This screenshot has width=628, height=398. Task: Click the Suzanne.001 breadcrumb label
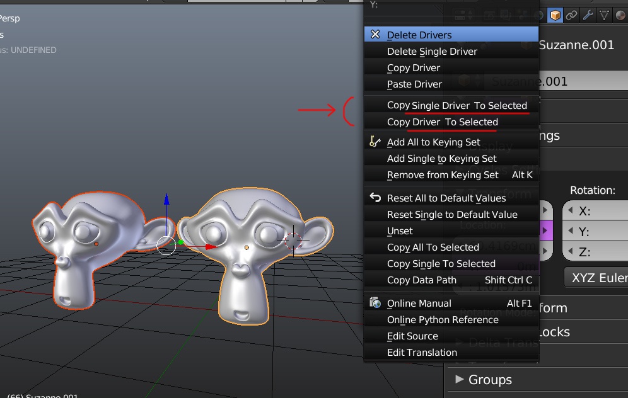[576, 45]
